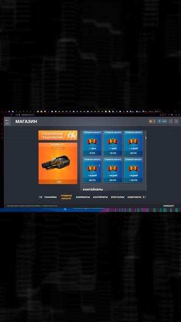
Task: Switch to the Коинбоксы tab
Action: (x=83, y=197)
